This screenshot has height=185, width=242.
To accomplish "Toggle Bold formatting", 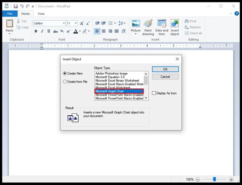I will click(36, 31).
